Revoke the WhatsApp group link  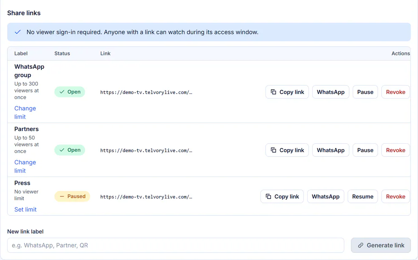click(x=396, y=92)
